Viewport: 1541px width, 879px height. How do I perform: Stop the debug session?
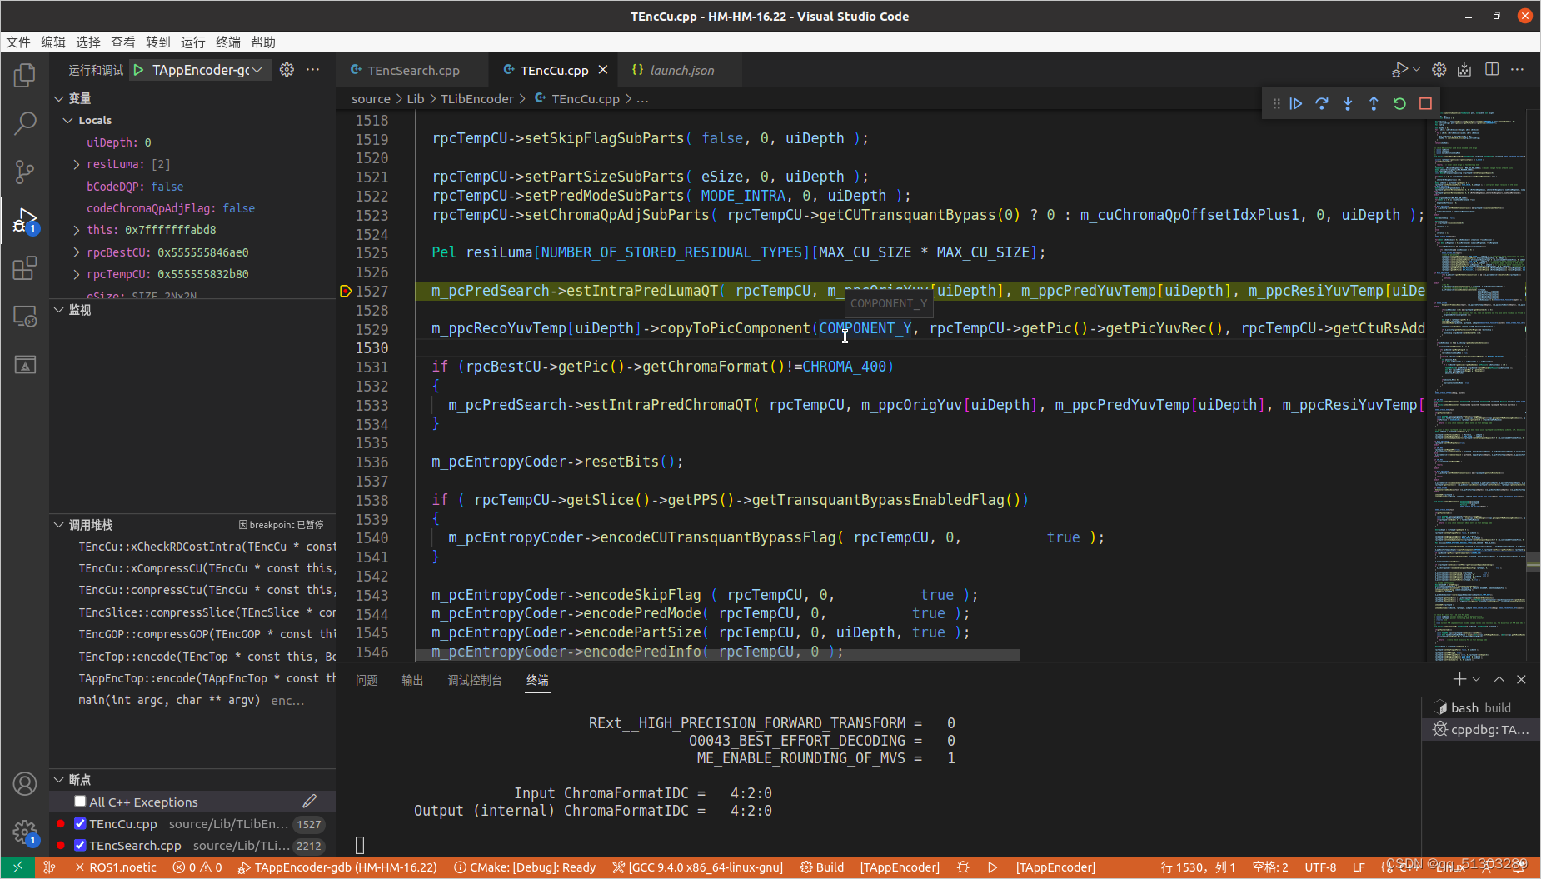pyautogui.click(x=1425, y=103)
